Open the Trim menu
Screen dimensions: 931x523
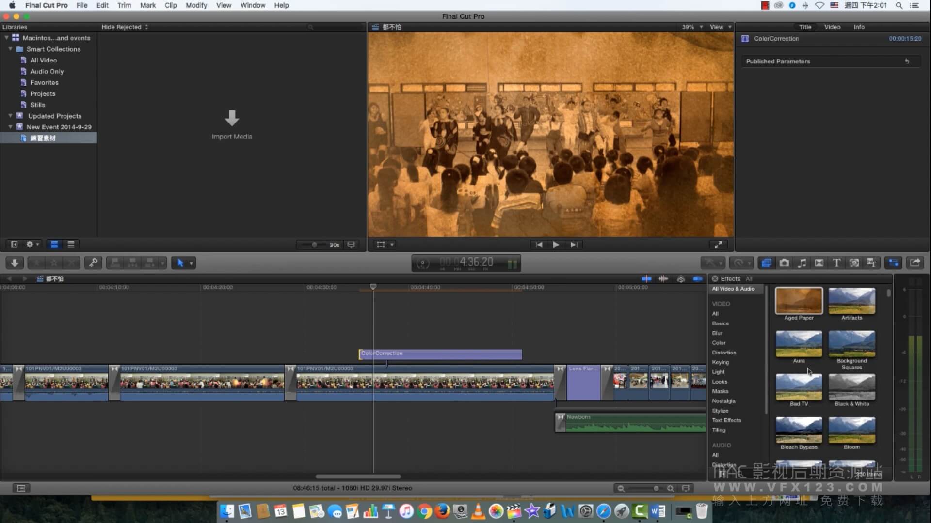124,5
